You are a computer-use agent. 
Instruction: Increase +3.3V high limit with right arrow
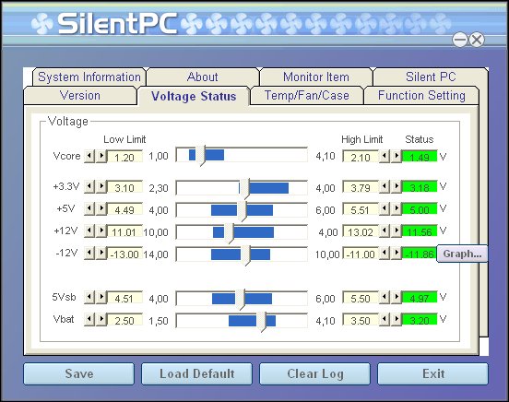coord(397,187)
